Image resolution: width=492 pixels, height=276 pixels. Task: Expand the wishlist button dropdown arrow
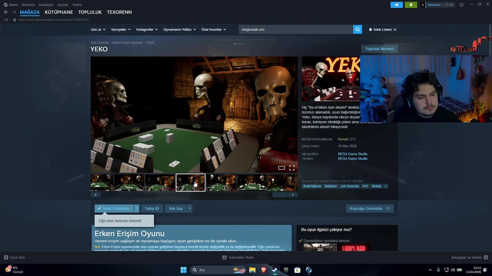pyautogui.click(x=136, y=209)
